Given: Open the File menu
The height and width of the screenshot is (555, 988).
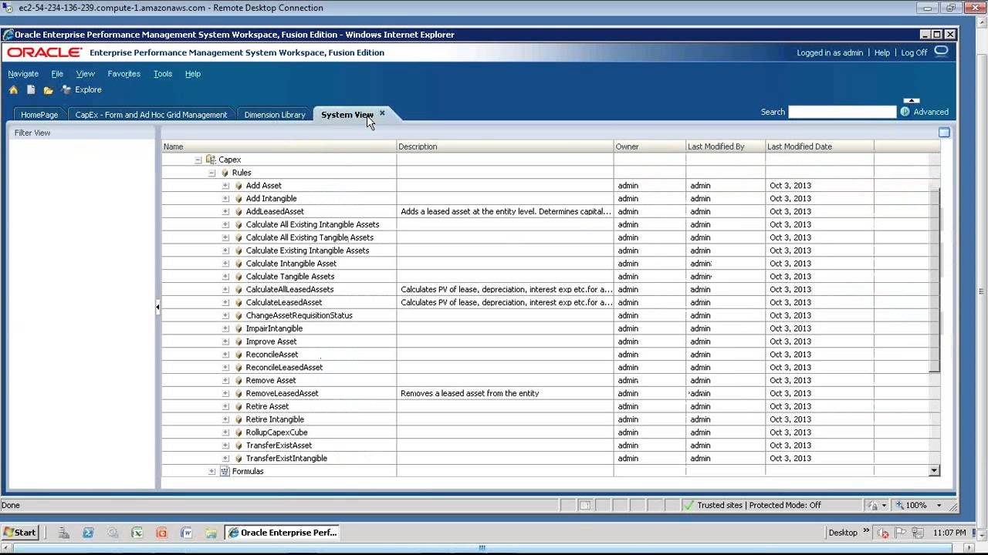Looking at the screenshot, I should (x=57, y=74).
